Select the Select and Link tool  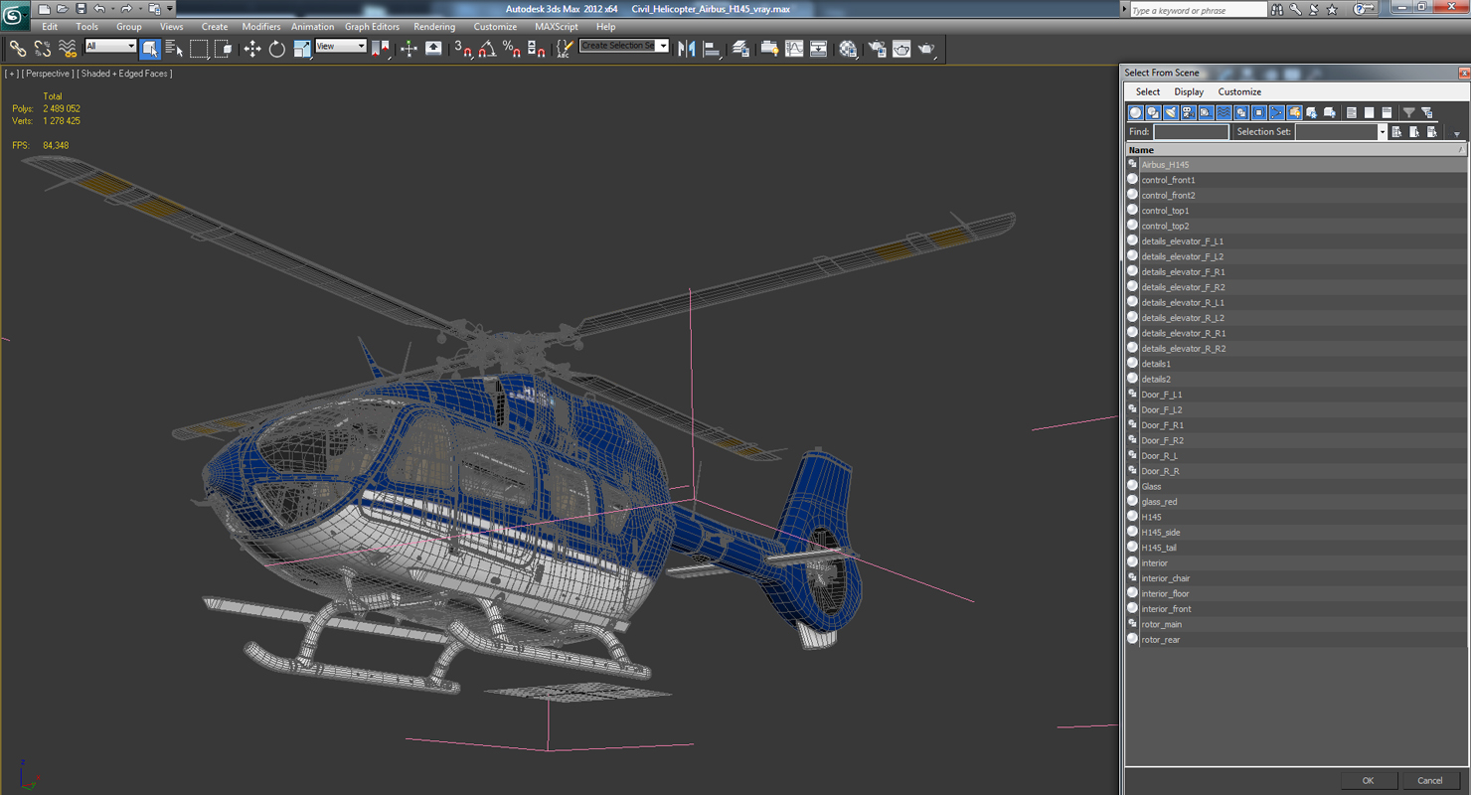pos(18,49)
